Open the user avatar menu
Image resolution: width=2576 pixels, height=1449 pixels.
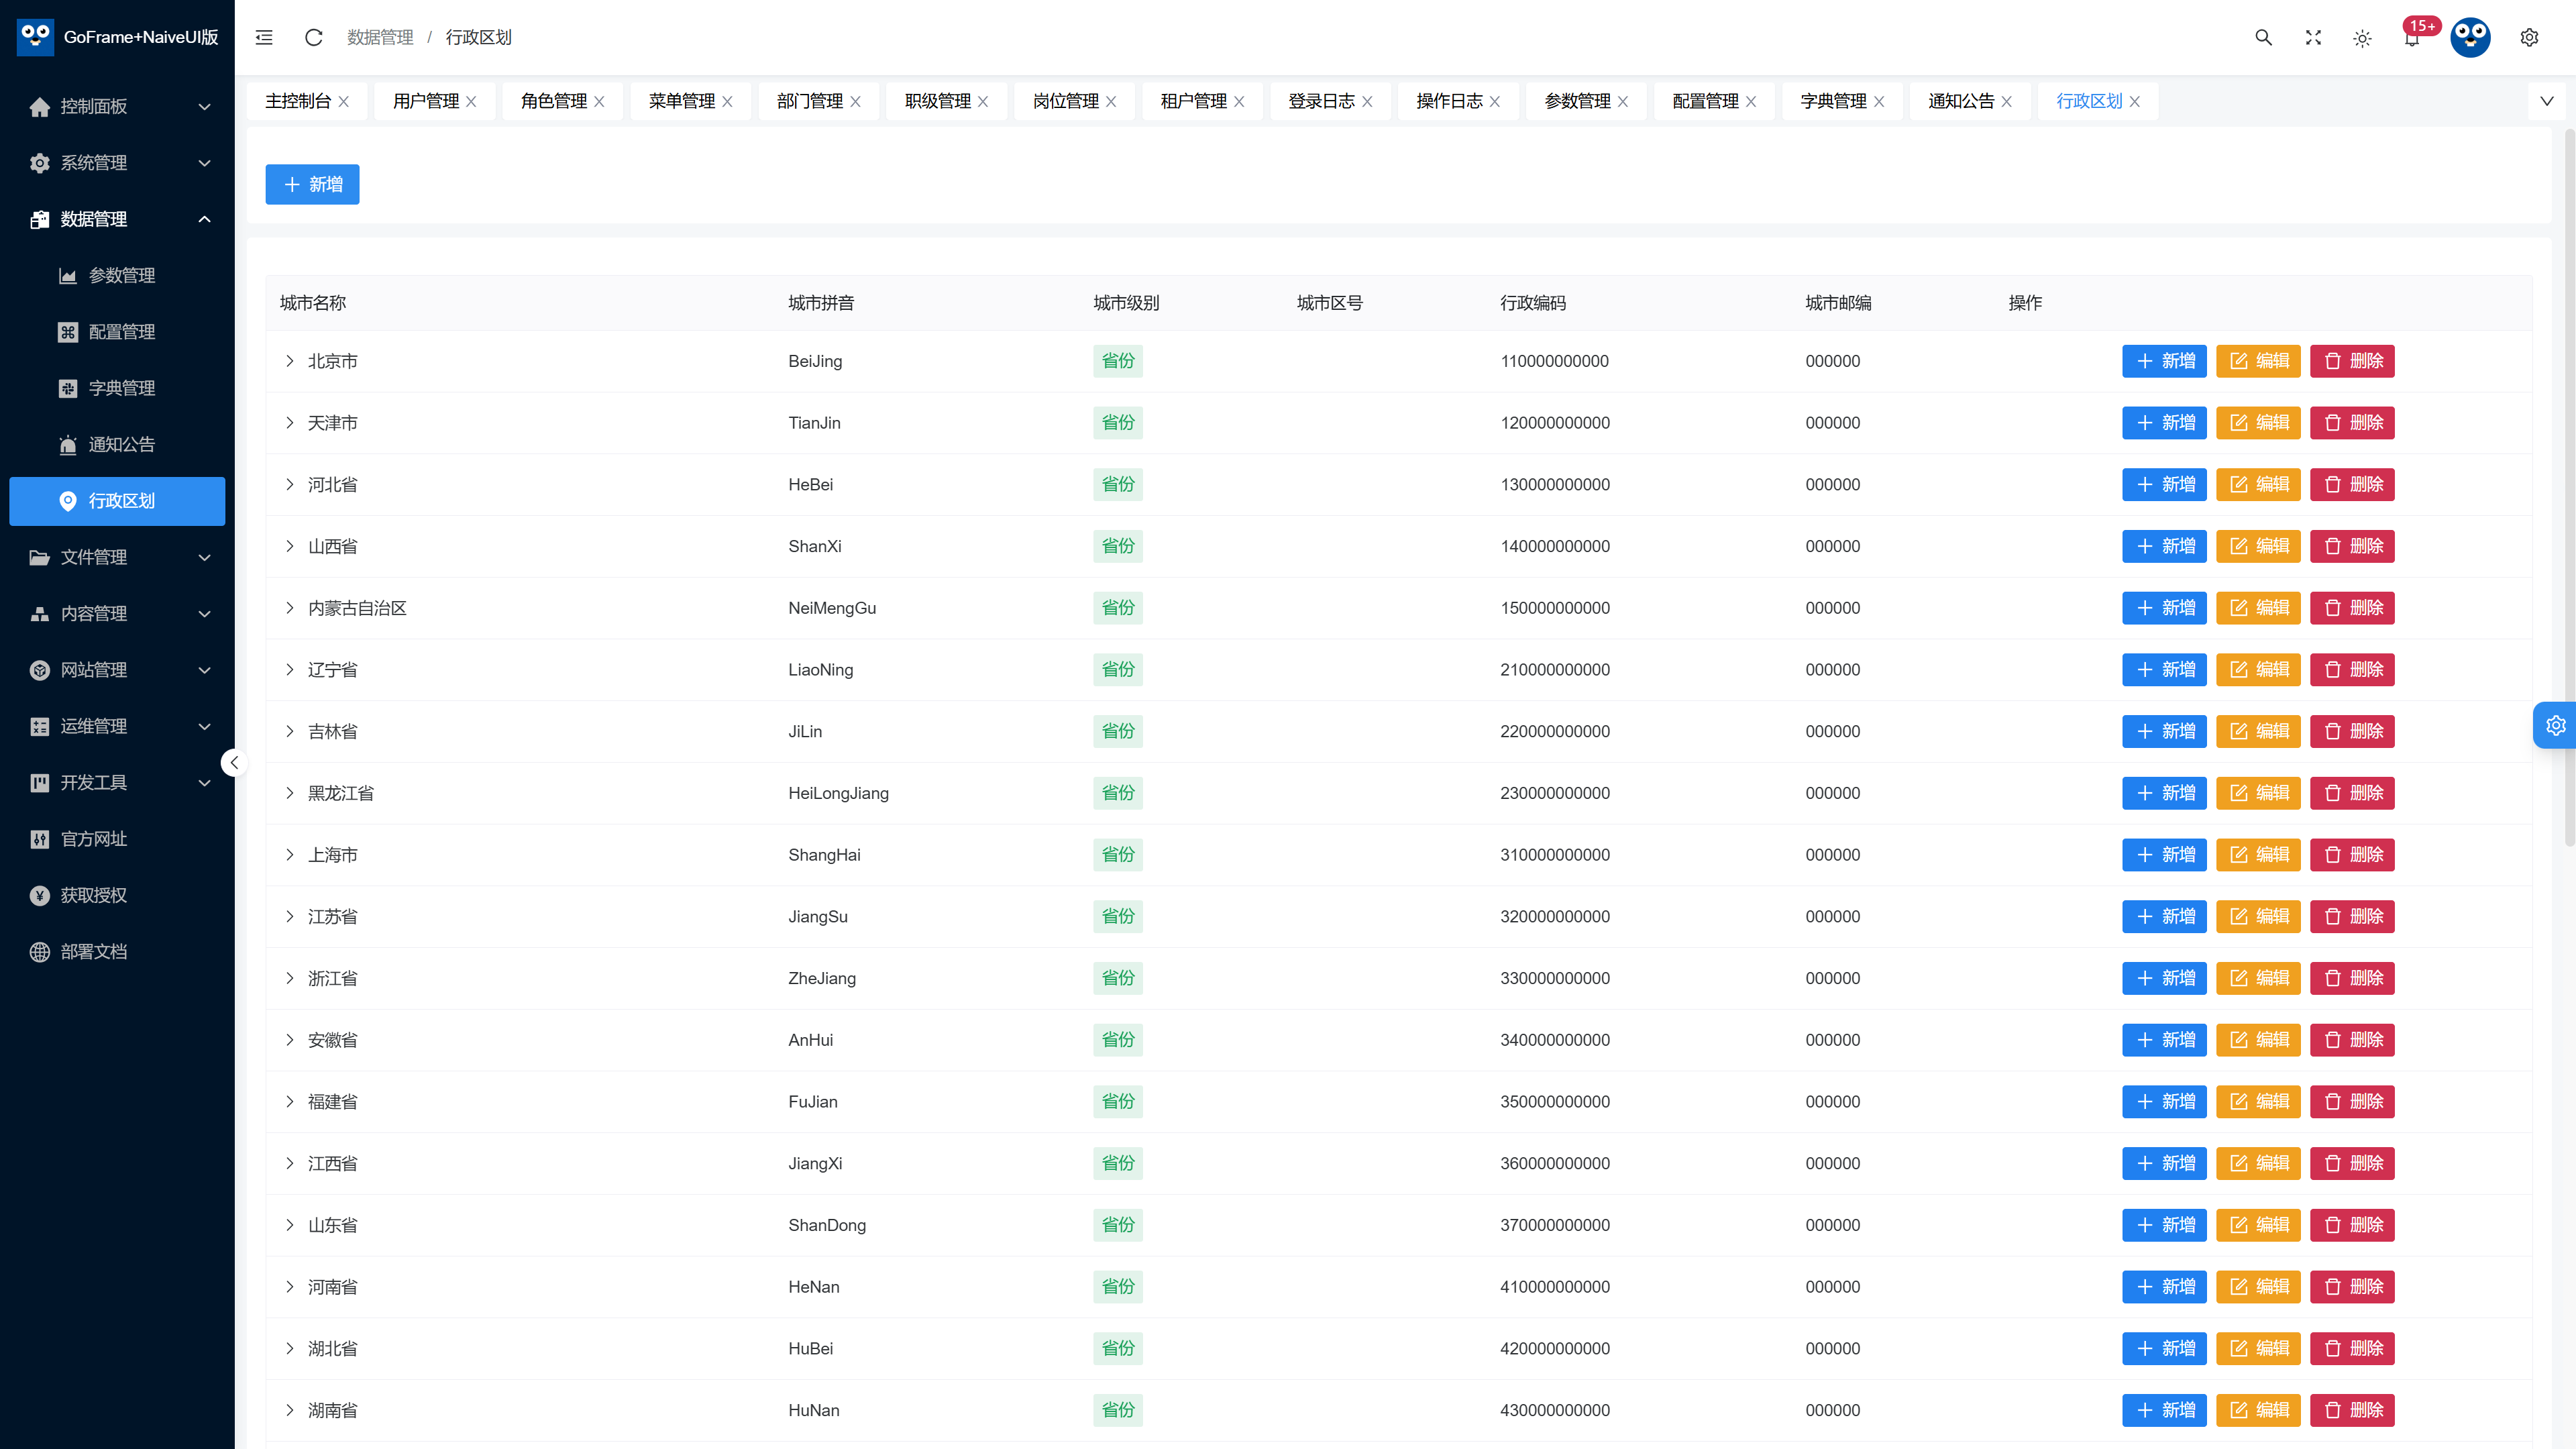tap(2470, 37)
